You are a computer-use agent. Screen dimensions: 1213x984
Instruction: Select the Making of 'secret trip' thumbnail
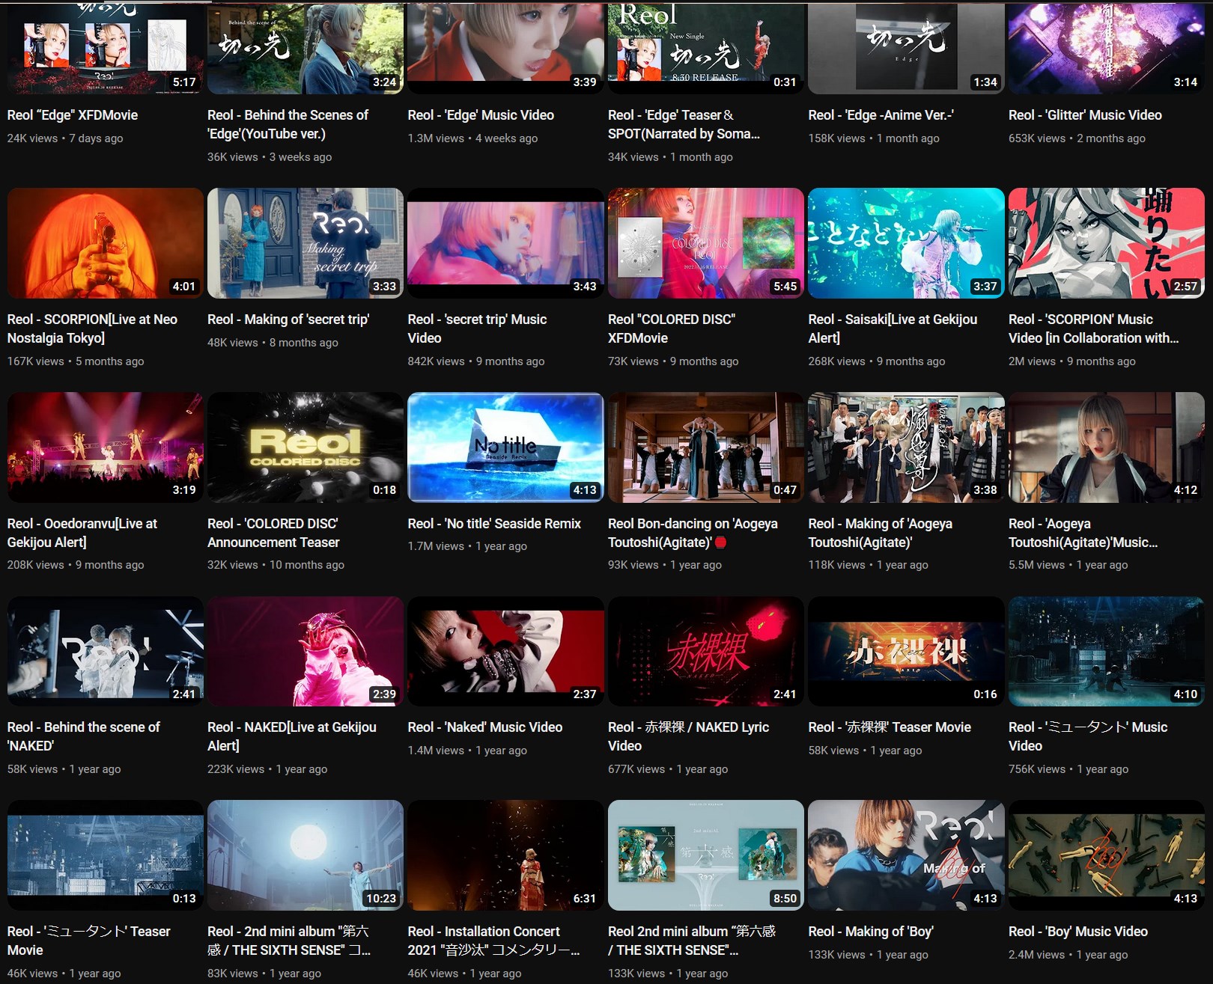[x=305, y=243]
